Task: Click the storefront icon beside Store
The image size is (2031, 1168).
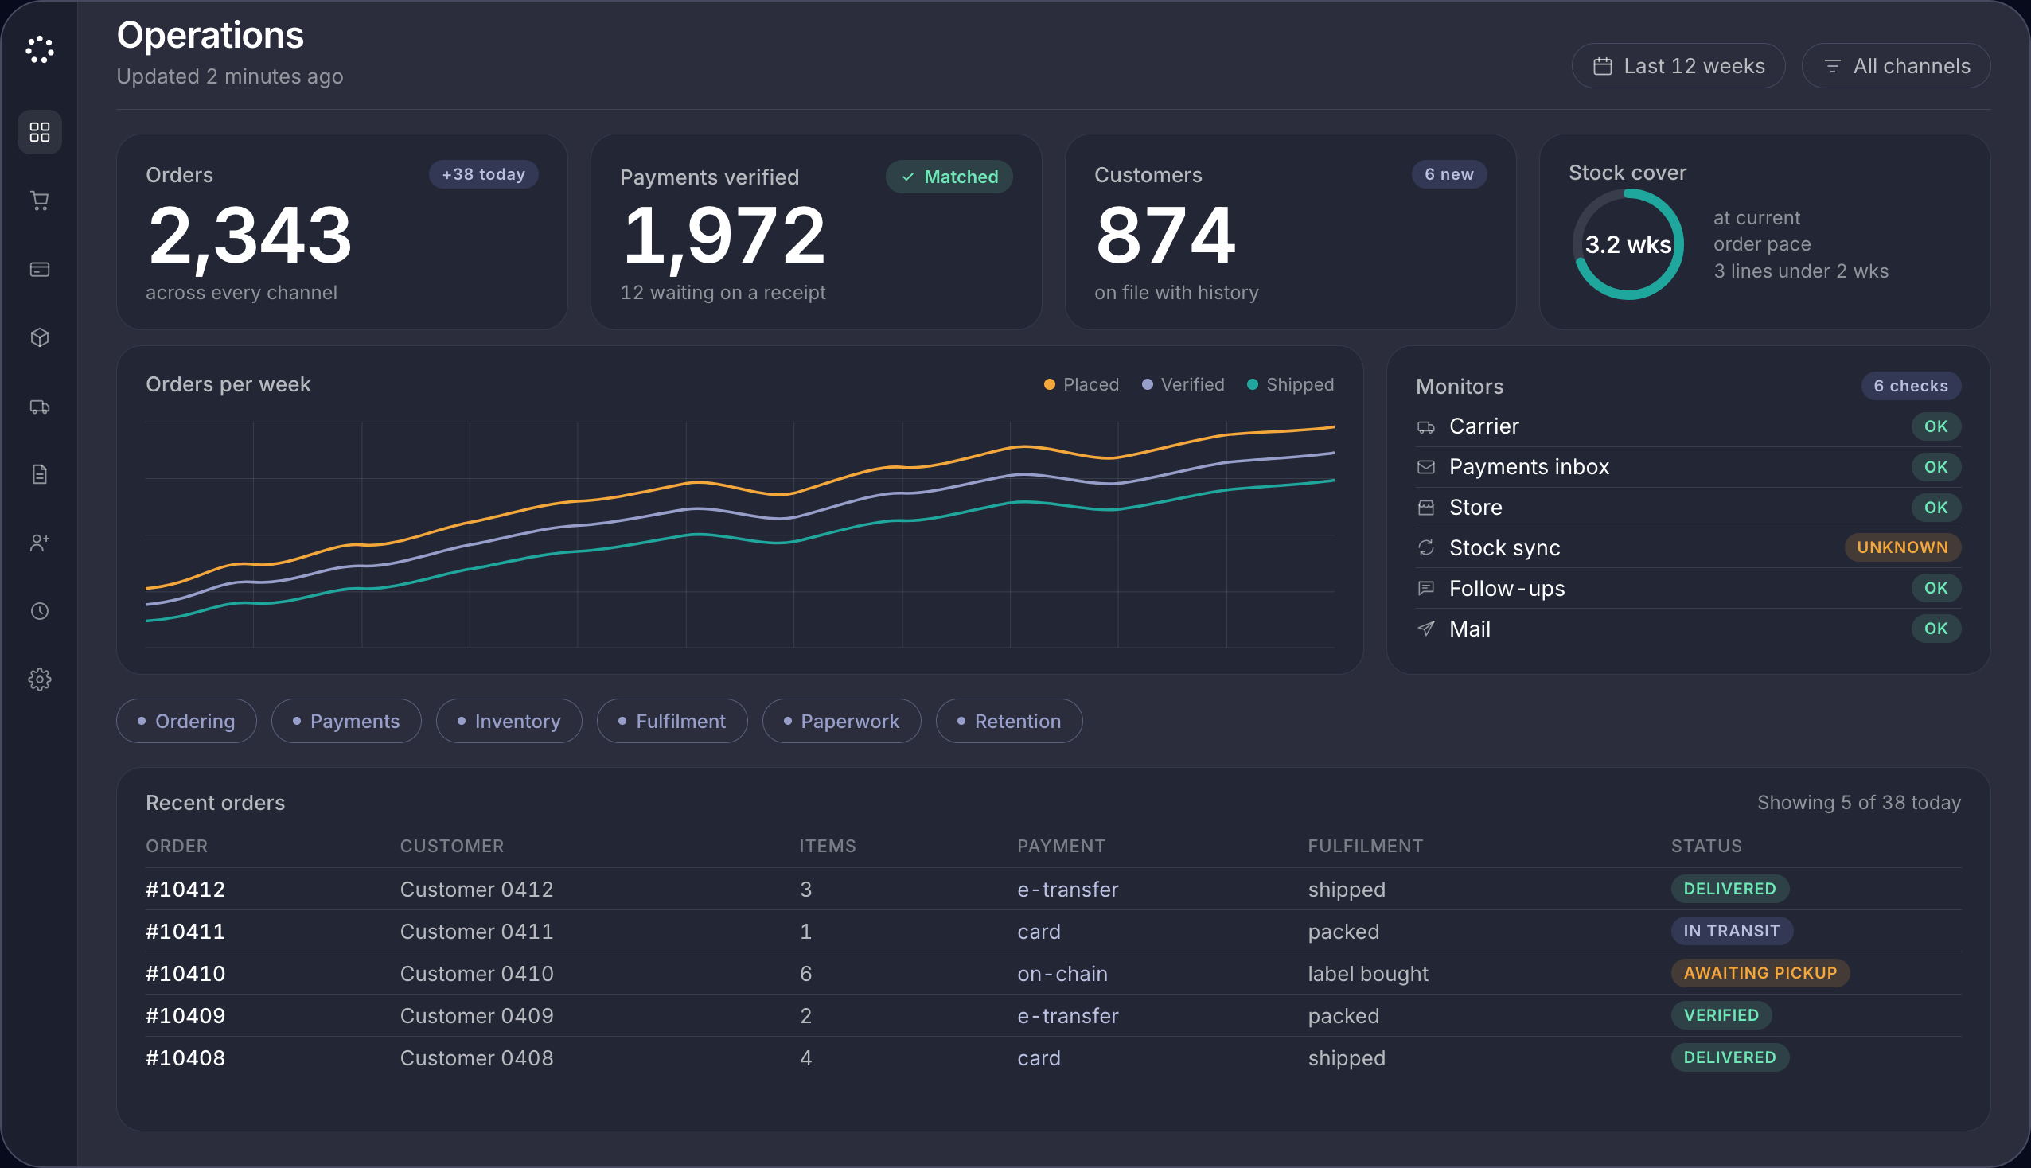Action: tap(1425, 507)
